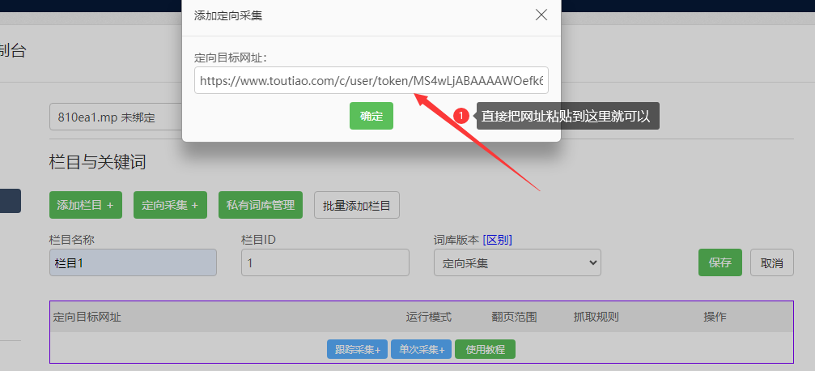
Task: Click the red number 1 badge
Action: tap(461, 116)
